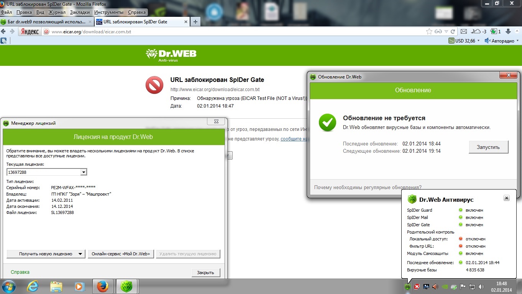
Task: Open the Журнал menu
Action: [x=57, y=12]
